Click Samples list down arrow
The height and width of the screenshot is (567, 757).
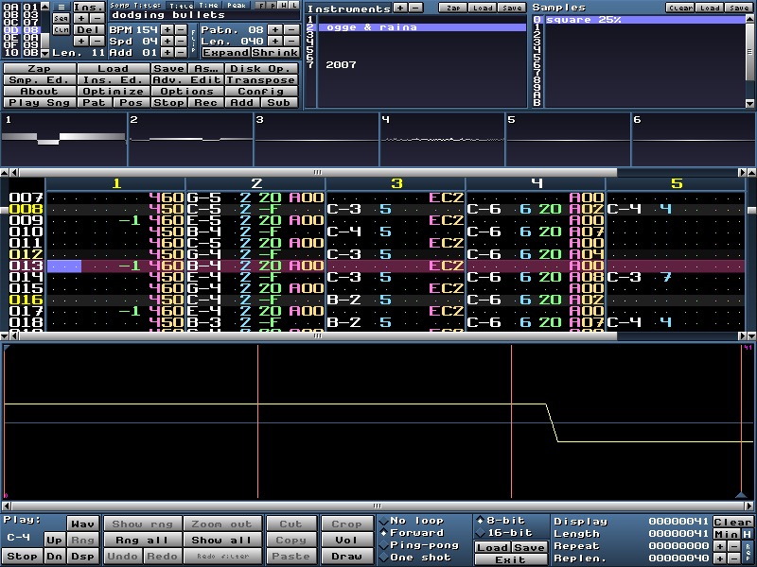point(749,103)
